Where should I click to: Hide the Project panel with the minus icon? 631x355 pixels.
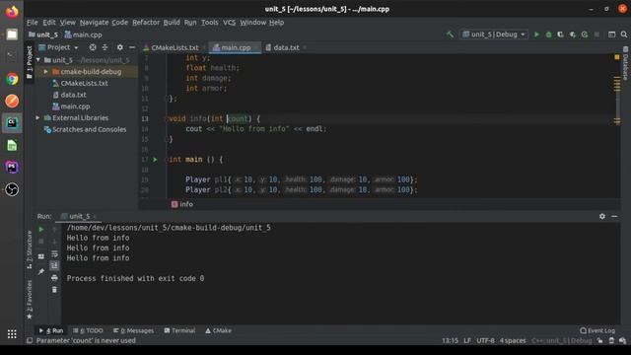point(131,47)
